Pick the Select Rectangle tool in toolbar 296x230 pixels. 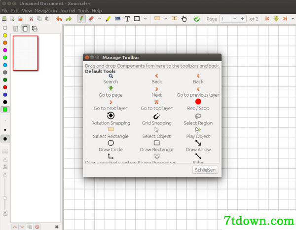tap(157, 18)
